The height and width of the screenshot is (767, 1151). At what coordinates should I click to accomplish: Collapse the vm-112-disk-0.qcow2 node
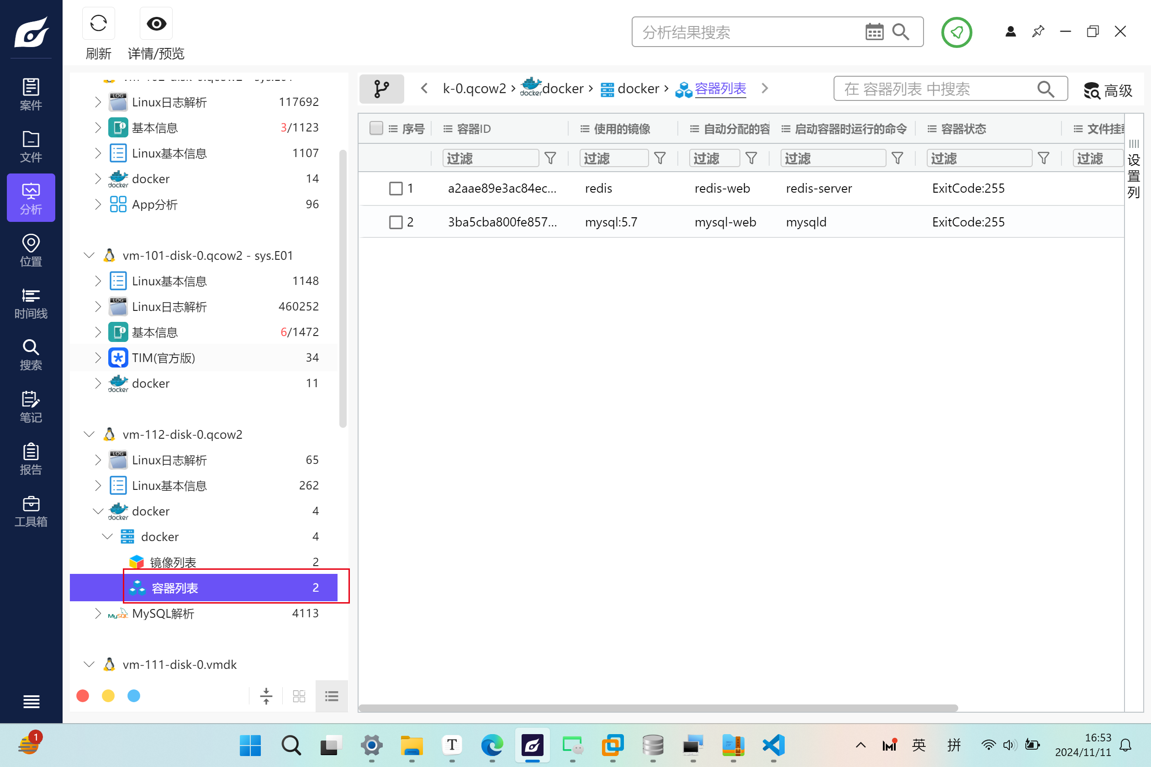click(x=89, y=434)
